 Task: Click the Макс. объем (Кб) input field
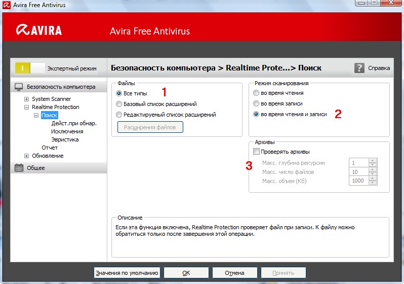pos(359,181)
